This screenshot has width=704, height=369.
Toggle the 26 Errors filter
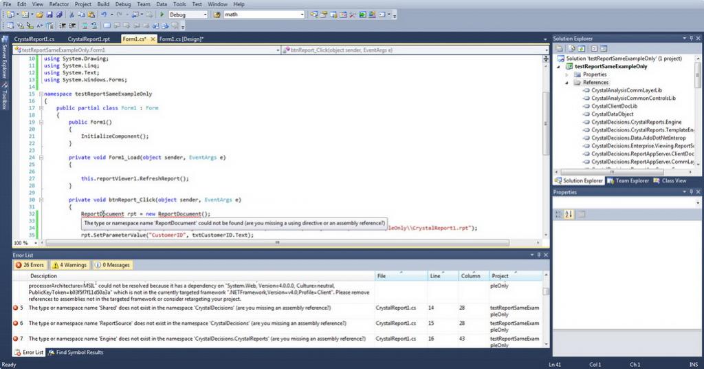(29, 265)
